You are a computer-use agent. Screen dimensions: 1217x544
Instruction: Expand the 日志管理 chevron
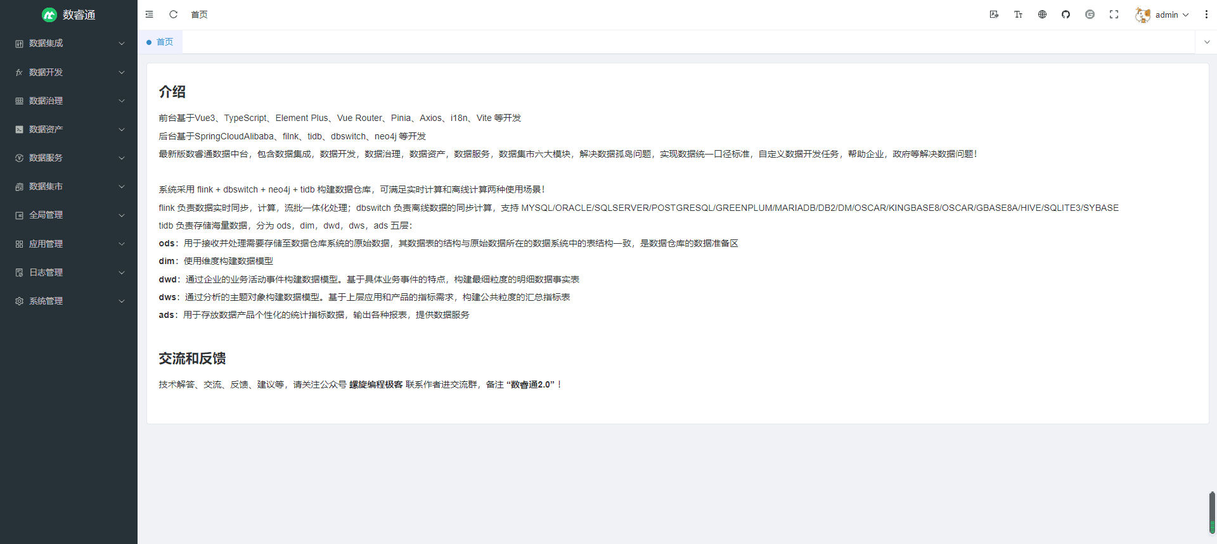coord(122,272)
